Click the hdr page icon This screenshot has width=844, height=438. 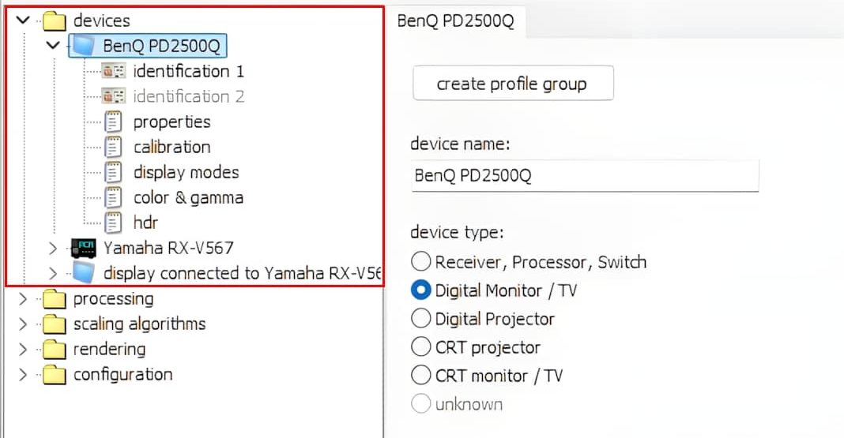(114, 223)
